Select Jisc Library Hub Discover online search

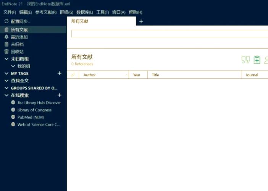tap(39, 103)
